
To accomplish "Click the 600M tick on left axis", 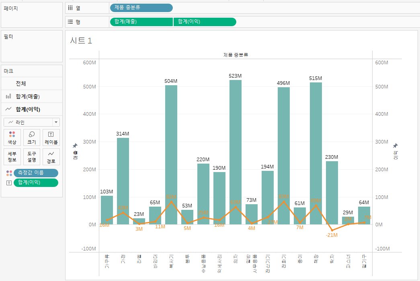I will click(89, 62).
